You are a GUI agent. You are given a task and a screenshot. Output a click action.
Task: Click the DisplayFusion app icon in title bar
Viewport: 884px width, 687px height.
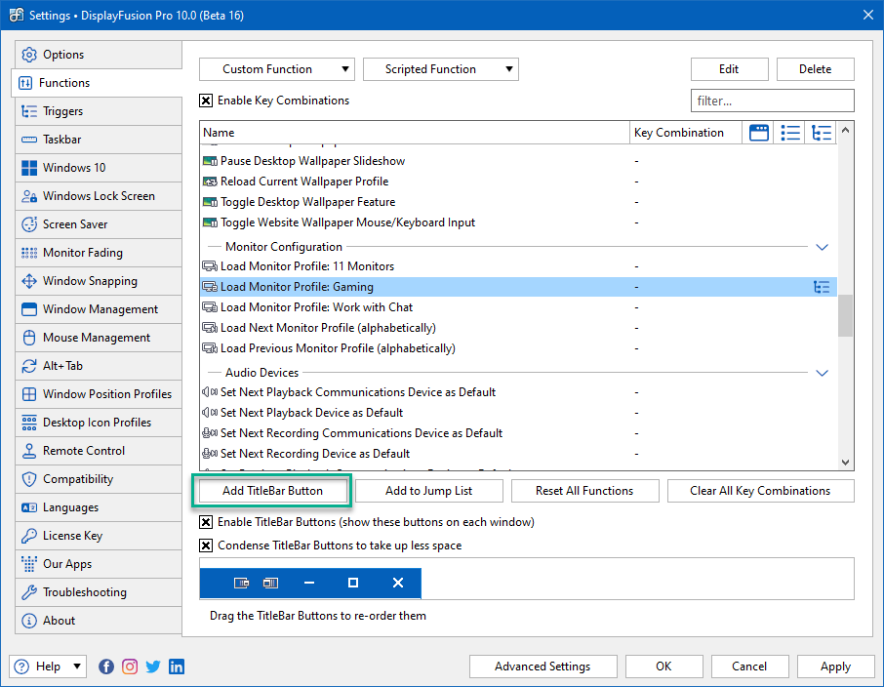point(17,16)
